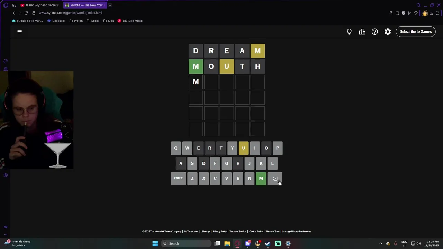Open the Social bookmarks folder
443x249 pixels.
(93, 21)
